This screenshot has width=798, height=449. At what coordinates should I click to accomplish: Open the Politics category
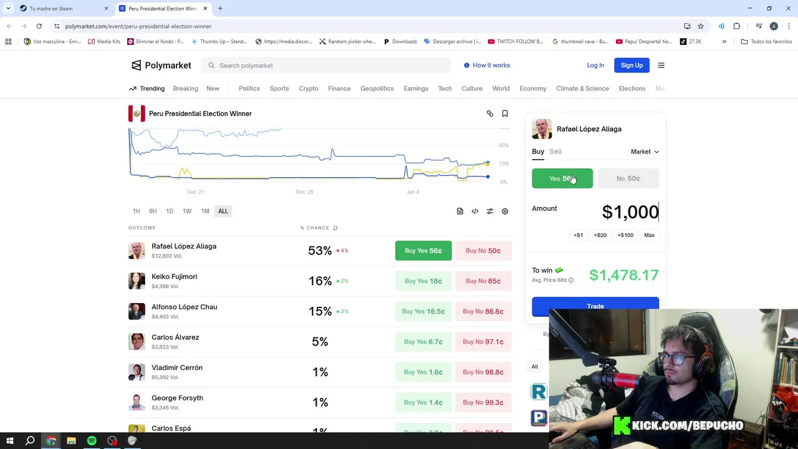tap(249, 89)
